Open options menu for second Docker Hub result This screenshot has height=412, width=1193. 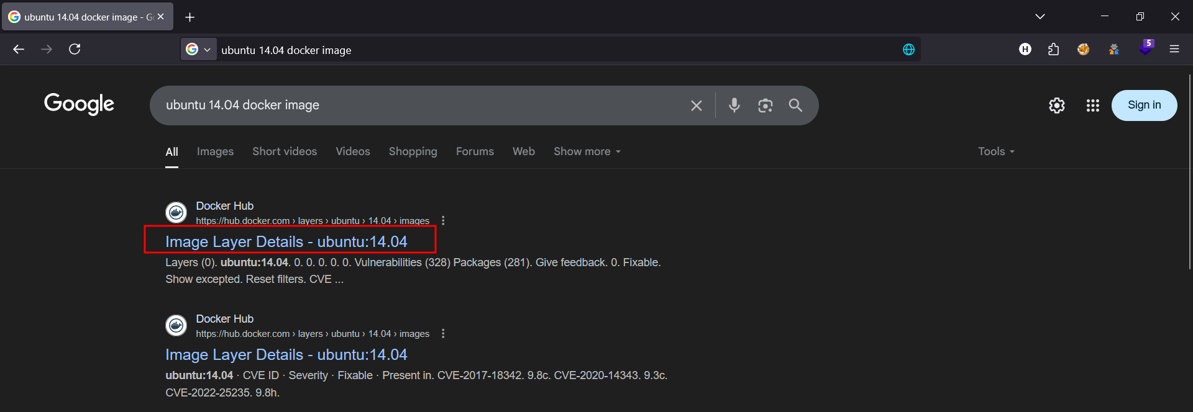click(x=443, y=334)
